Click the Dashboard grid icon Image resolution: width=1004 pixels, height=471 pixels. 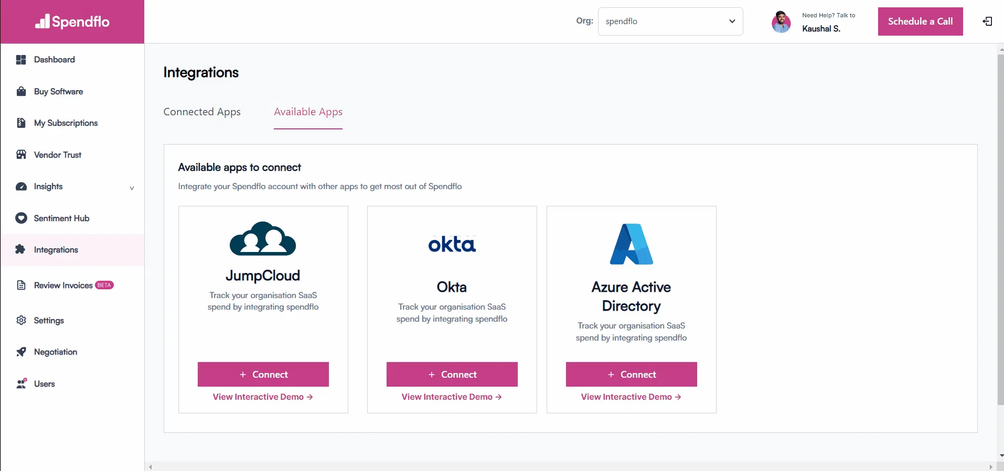tap(21, 60)
